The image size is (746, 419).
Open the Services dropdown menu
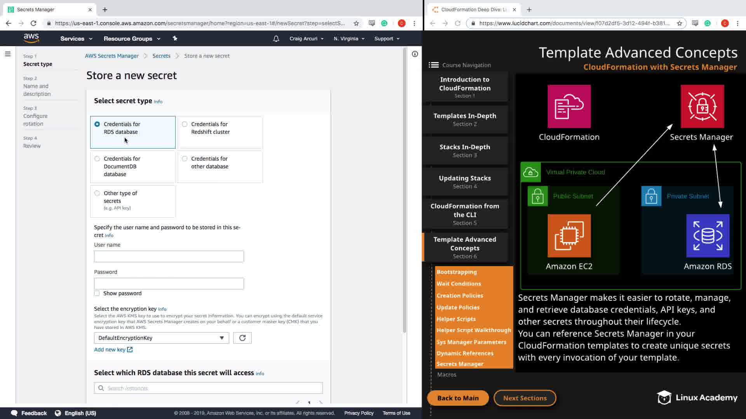(76, 39)
